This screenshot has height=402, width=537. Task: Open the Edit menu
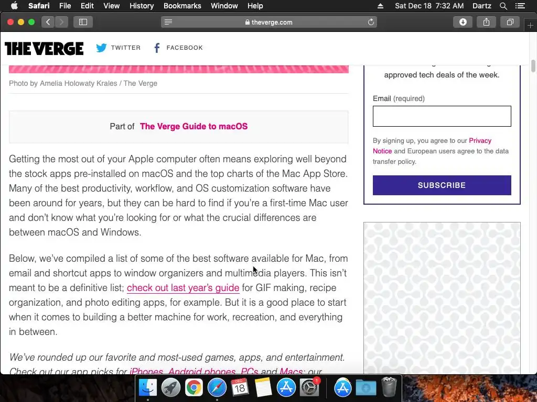(x=87, y=5)
